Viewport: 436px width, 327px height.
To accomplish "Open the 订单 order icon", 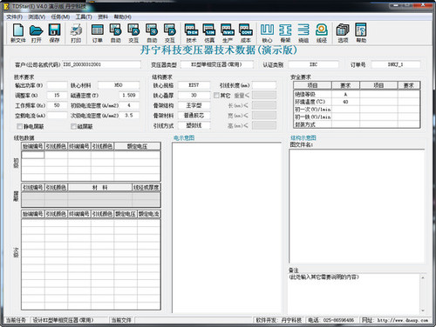I will [x=98, y=33].
